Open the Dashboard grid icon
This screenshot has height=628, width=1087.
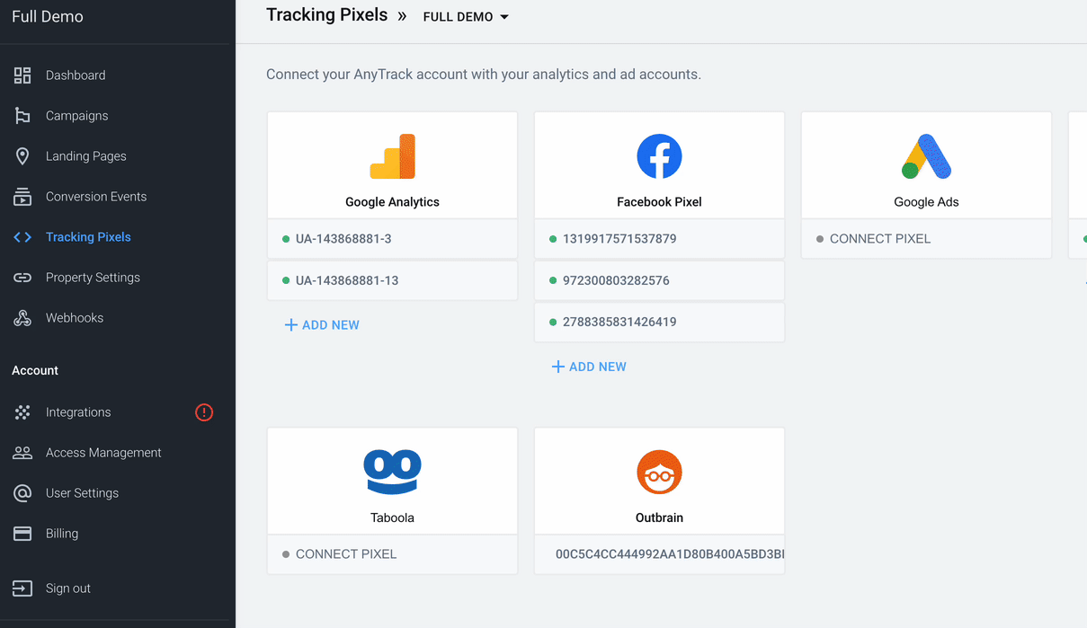22,75
